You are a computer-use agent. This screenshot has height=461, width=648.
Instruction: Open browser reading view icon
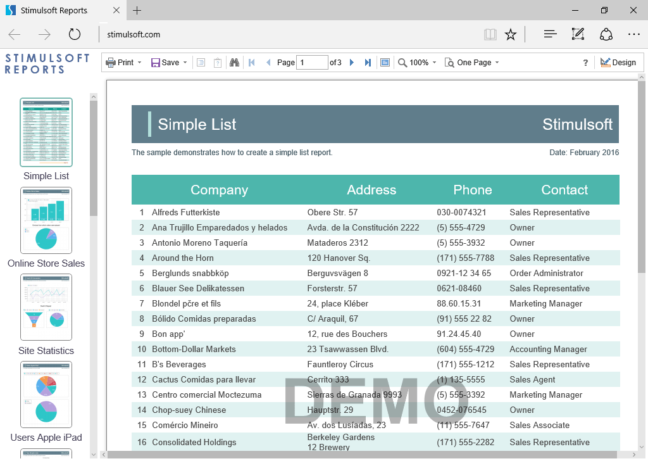pyautogui.click(x=490, y=34)
